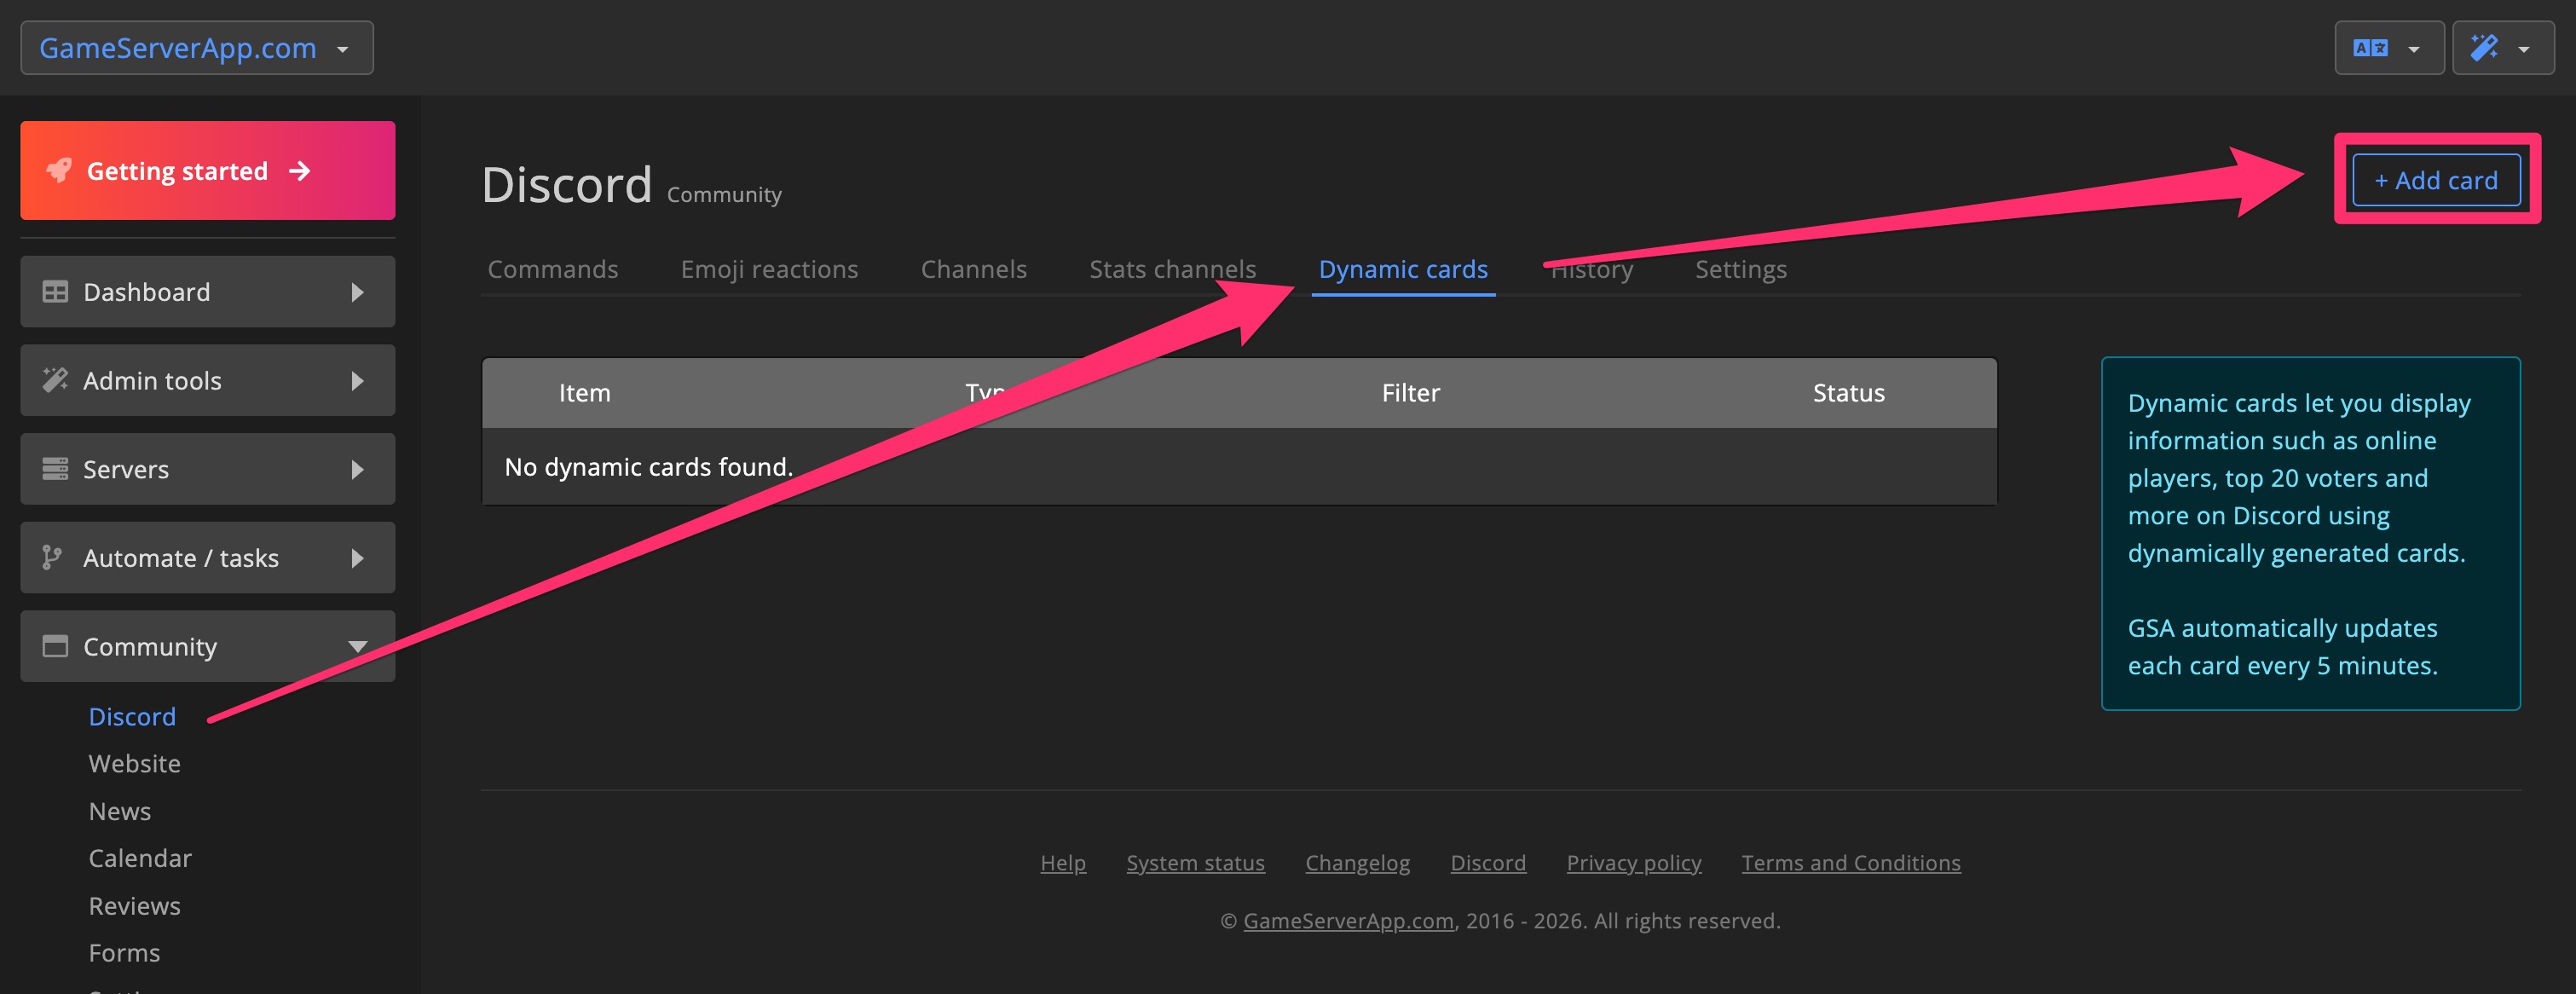Open the System status footer link

point(1194,862)
